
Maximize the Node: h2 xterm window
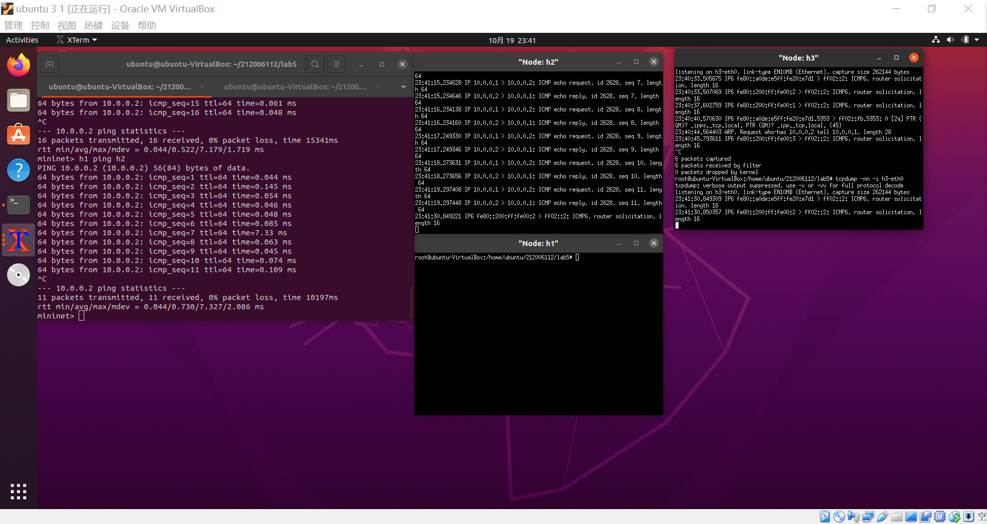636,62
